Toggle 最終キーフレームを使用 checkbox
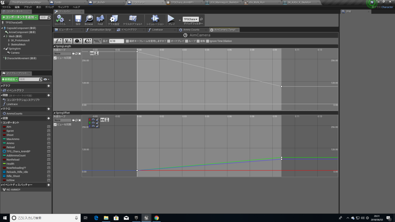395x222 pixels. tap(127, 41)
